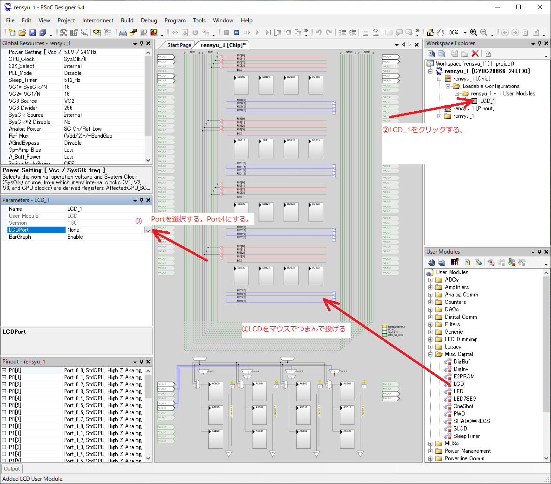
Task: Click the module grid icon in User Modules toolbar
Action: [x=454, y=262]
